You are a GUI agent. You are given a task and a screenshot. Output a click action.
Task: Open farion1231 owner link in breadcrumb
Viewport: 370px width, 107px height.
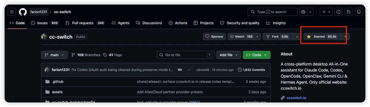39,12
